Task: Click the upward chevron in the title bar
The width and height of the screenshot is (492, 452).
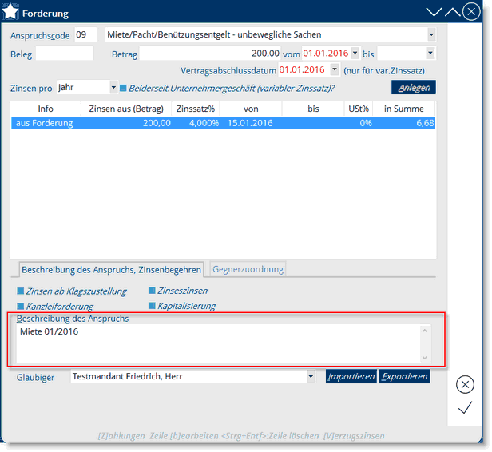Action: click(x=452, y=12)
